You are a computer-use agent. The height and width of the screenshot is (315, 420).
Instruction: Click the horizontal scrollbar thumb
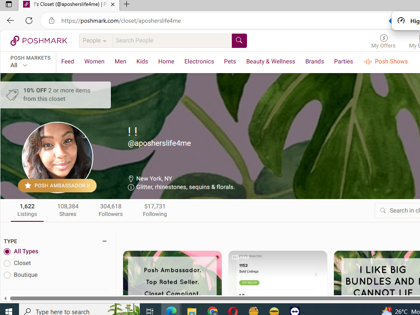[215, 298]
